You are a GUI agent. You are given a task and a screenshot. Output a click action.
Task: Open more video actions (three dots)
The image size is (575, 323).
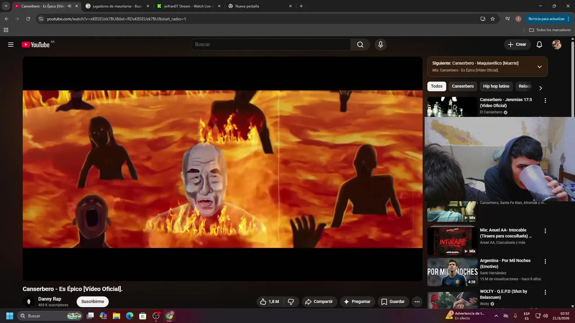click(417, 301)
